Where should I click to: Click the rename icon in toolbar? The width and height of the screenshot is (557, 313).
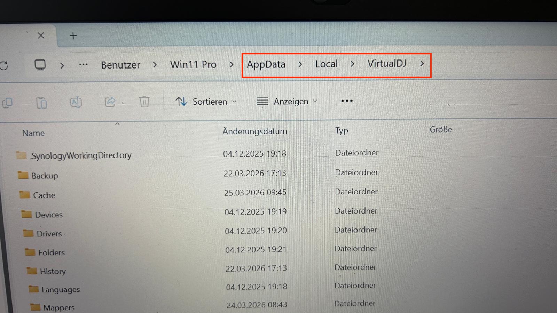tap(76, 102)
